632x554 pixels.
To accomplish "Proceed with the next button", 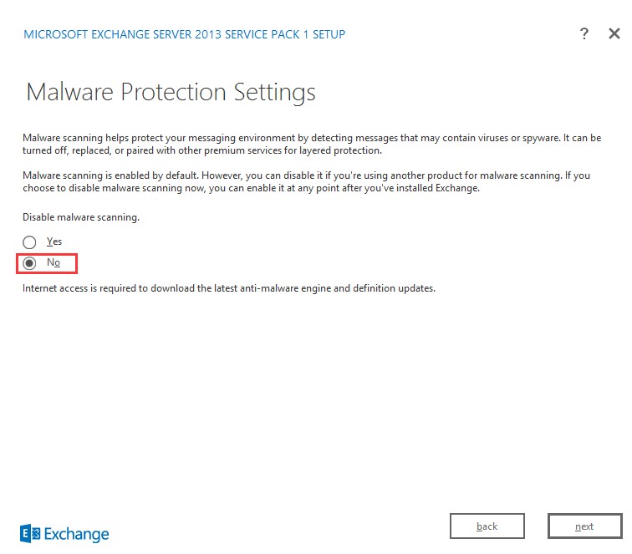I will click(x=584, y=526).
